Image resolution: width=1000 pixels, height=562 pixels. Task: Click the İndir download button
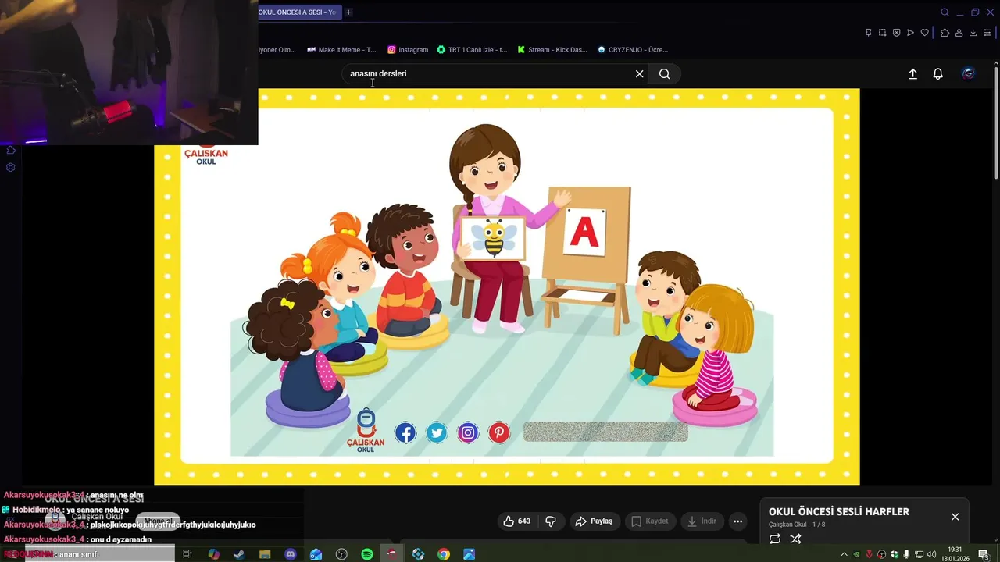tap(702, 521)
